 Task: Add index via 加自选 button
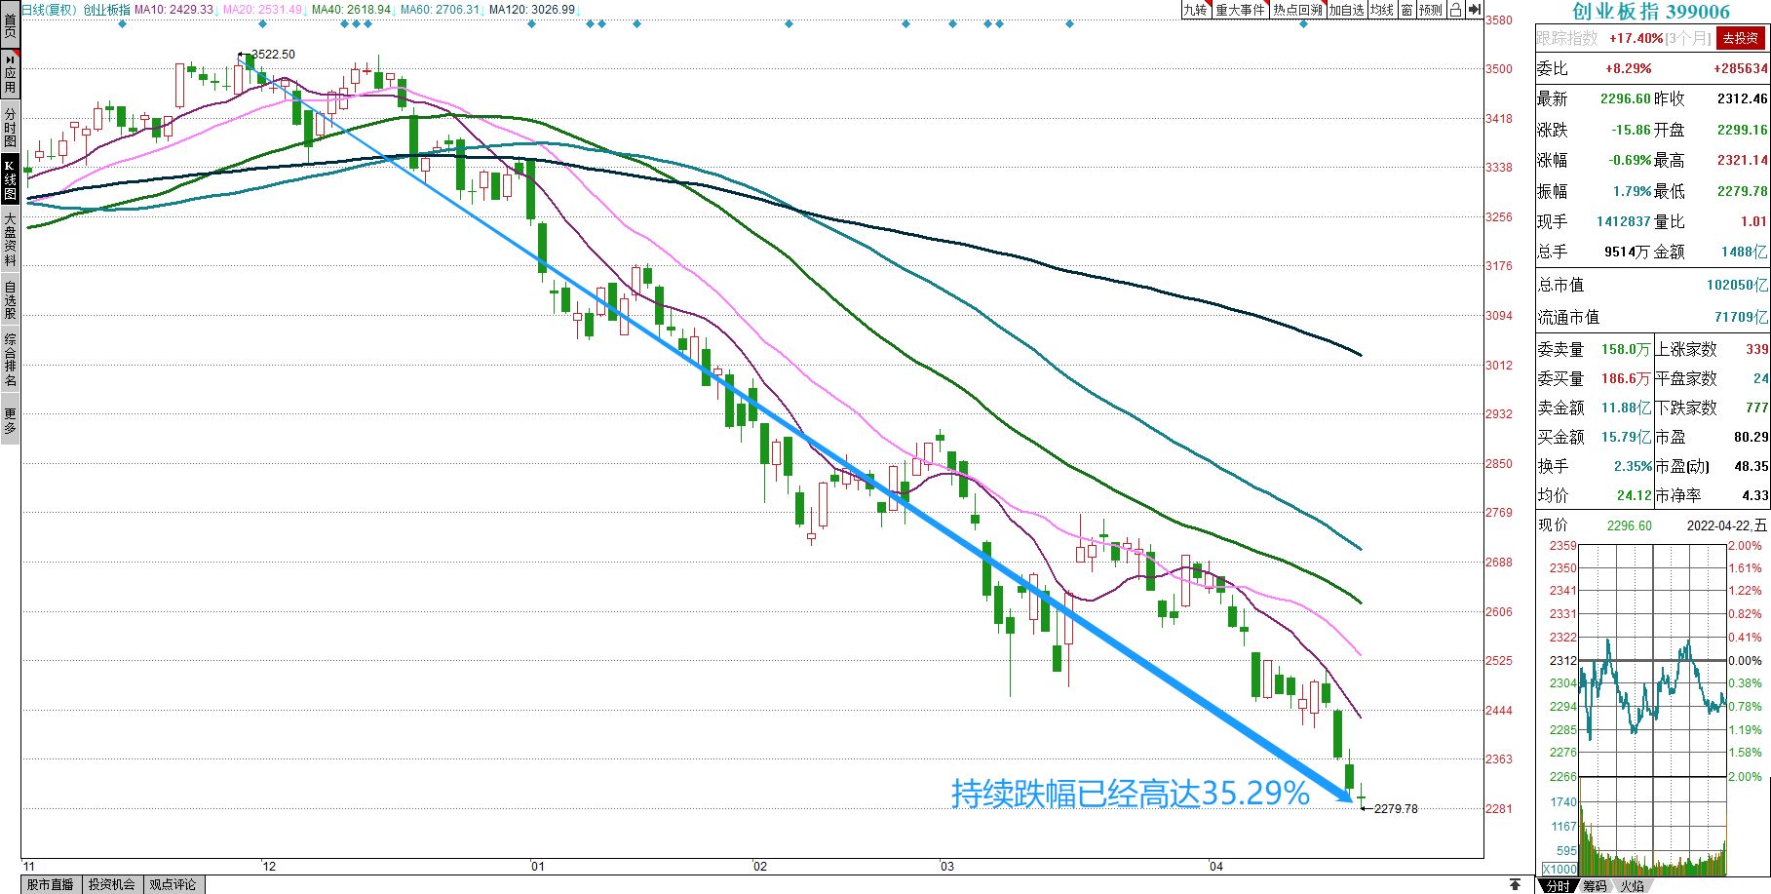point(1346,10)
